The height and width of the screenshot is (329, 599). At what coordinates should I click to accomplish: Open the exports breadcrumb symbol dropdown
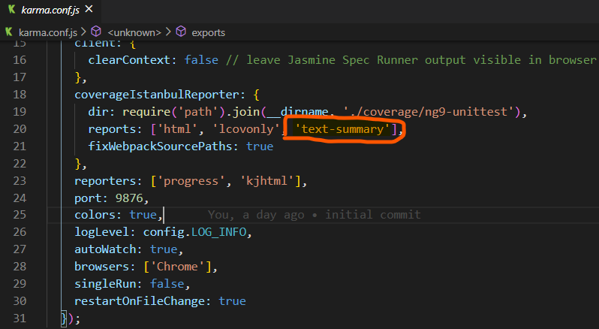click(x=208, y=32)
